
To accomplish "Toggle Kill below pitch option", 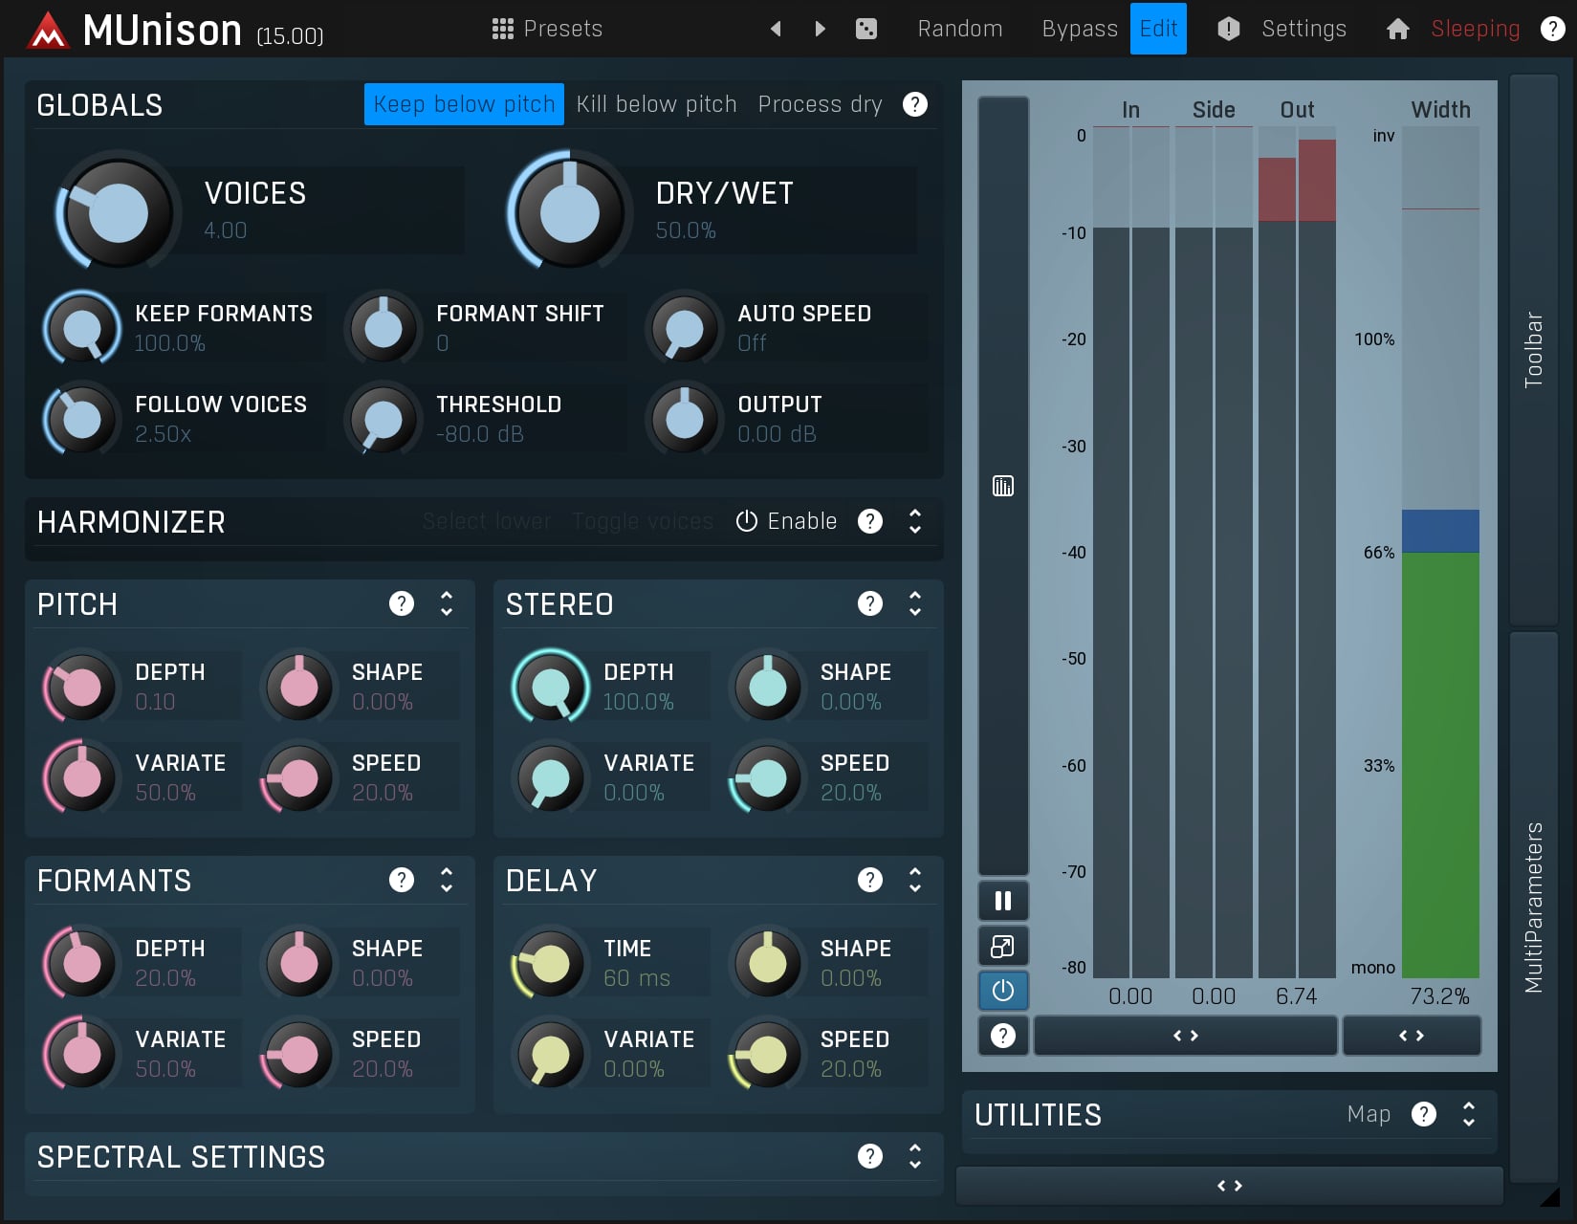I will (656, 104).
